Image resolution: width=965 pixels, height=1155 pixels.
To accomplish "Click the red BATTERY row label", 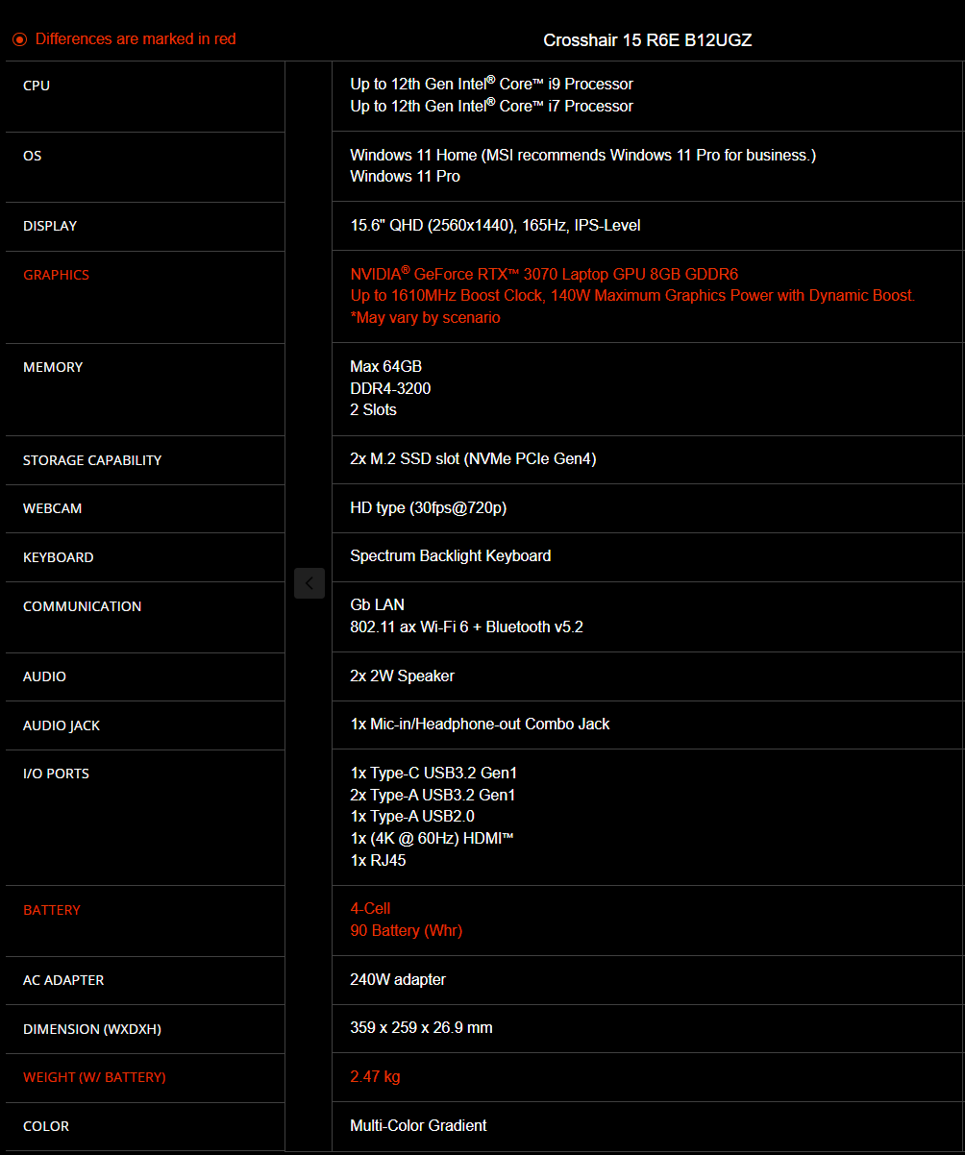I will tap(52, 910).
